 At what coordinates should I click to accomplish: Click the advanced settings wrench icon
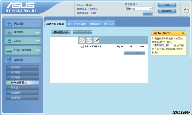[x=9, y=60]
